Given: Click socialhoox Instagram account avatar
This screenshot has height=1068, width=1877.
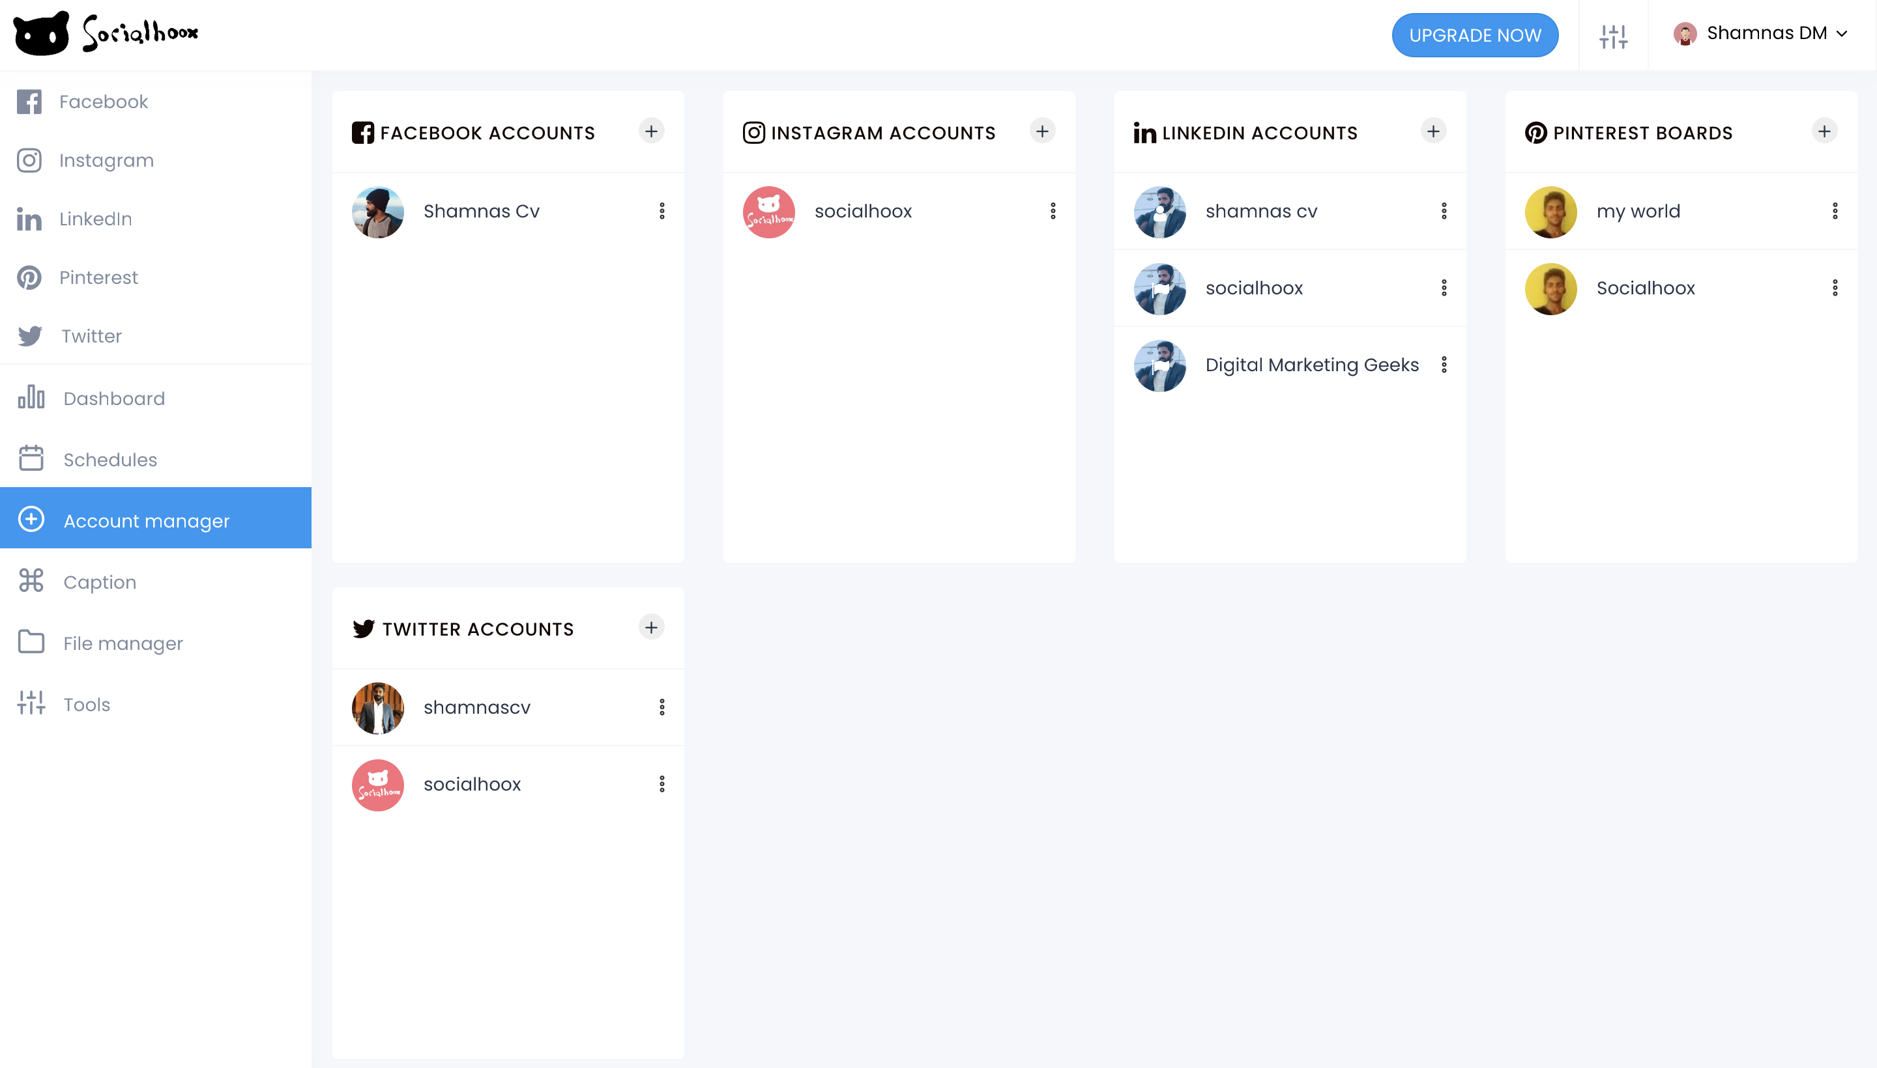Looking at the screenshot, I should pos(768,212).
